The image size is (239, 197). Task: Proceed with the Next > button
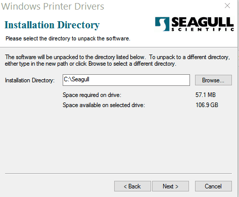170,186
